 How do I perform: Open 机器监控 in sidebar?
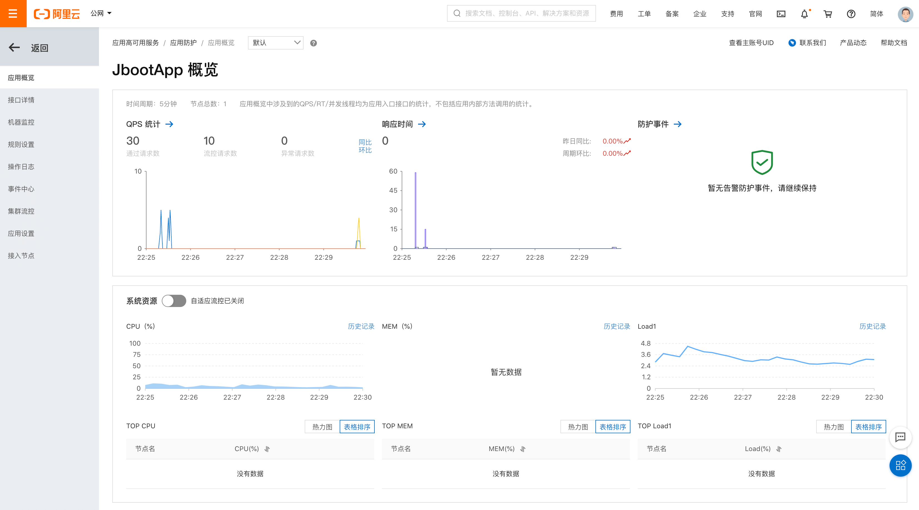click(49, 122)
